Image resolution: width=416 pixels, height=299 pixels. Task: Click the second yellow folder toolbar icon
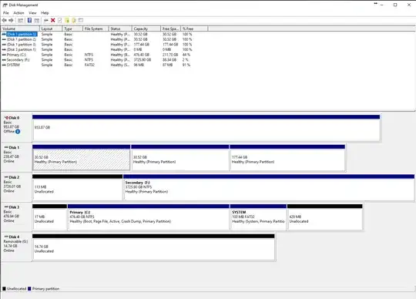coord(74,20)
